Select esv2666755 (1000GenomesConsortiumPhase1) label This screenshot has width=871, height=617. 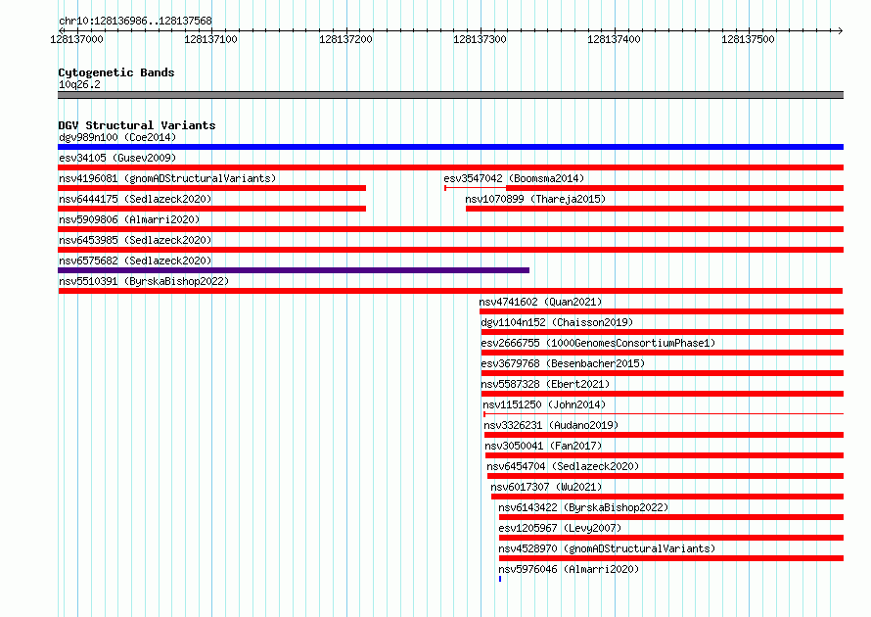tap(598, 343)
